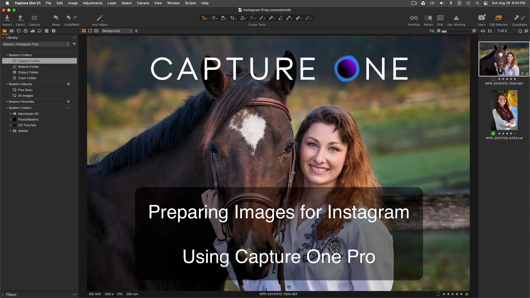Open the Scripts menu
Screen dimensions: 530x298
[190, 3]
